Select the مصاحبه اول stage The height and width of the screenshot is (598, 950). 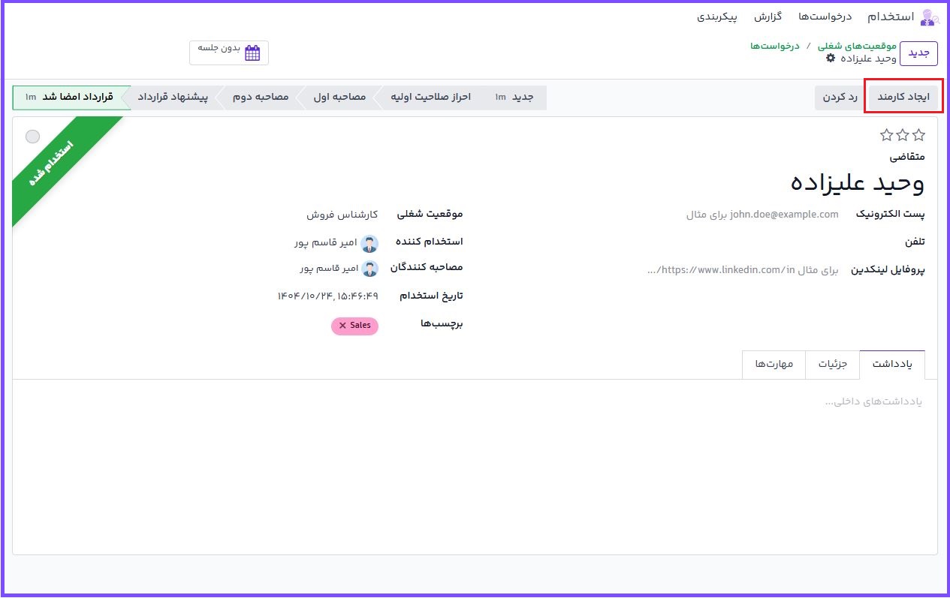click(x=339, y=98)
